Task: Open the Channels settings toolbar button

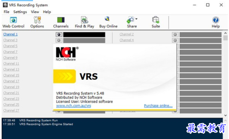Action: tap(61, 22)
